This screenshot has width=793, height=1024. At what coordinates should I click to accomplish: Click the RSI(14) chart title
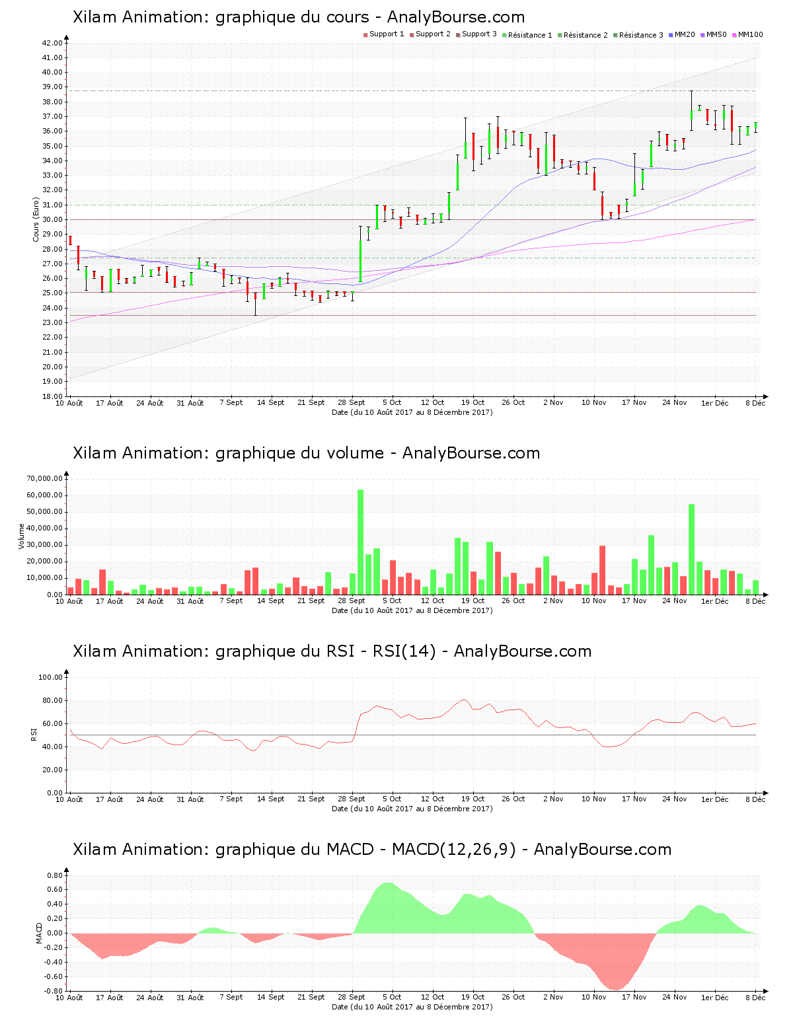[x=332, y=651]
